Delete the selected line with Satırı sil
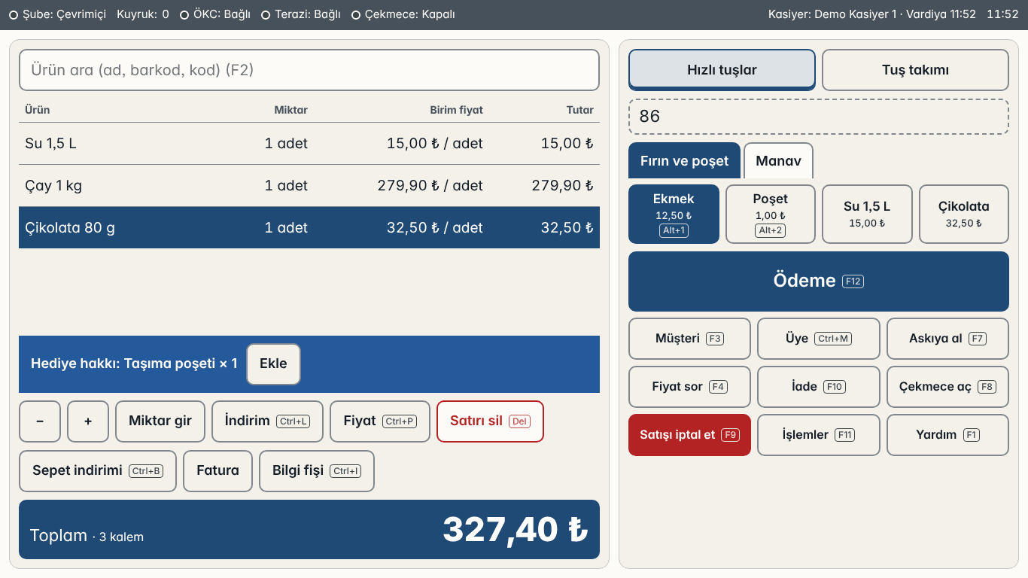Viewport: 1028px width, 578px height. (490, 421)
